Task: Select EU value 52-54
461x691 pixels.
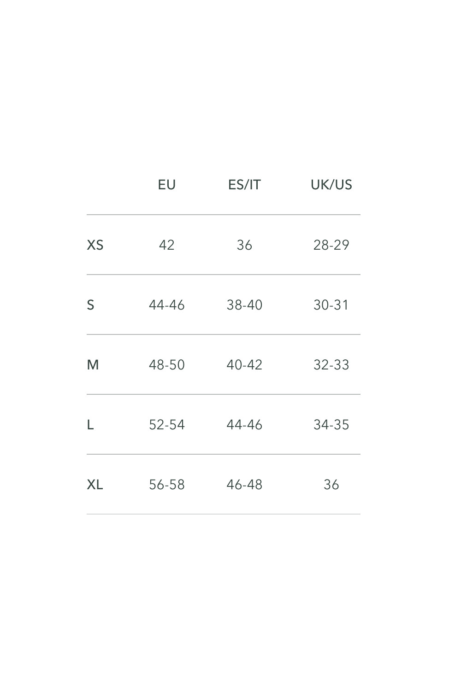Action: (166, 424)
